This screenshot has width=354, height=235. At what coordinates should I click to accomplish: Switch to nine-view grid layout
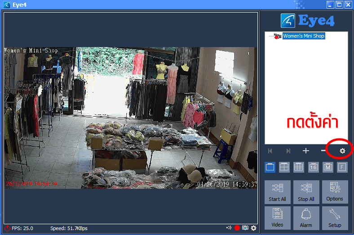pos(298,167)
